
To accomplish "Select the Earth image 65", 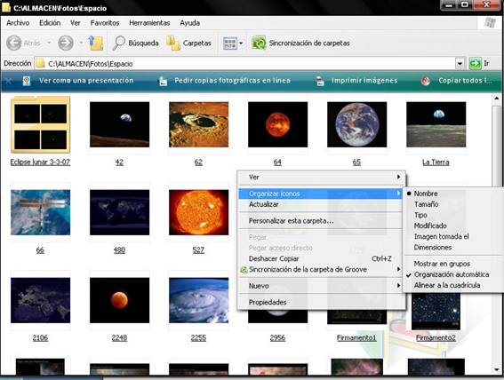I will coord(356,124).
